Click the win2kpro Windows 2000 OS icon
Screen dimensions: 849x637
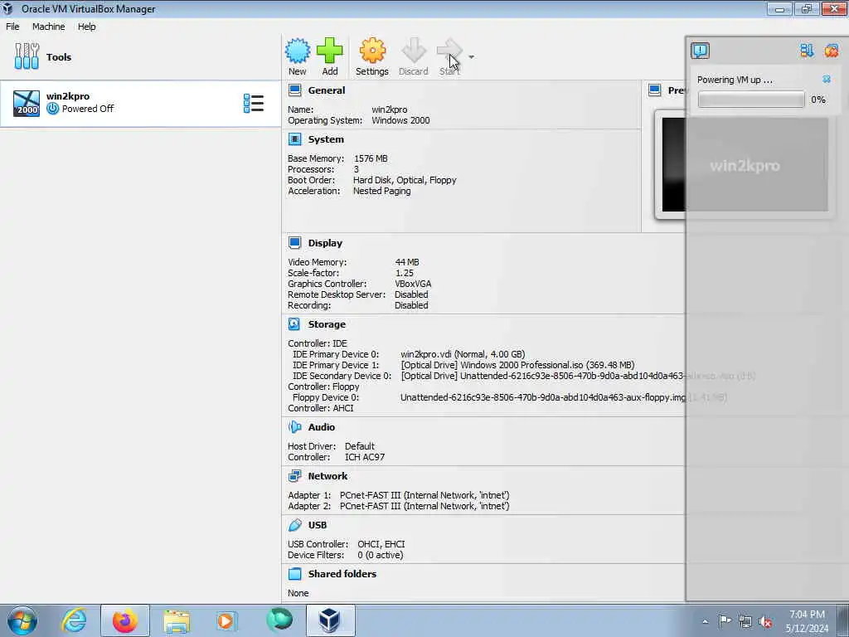[27, 104]
